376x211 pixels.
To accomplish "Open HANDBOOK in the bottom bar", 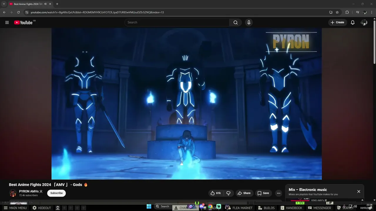I will (x=291, y=208).
